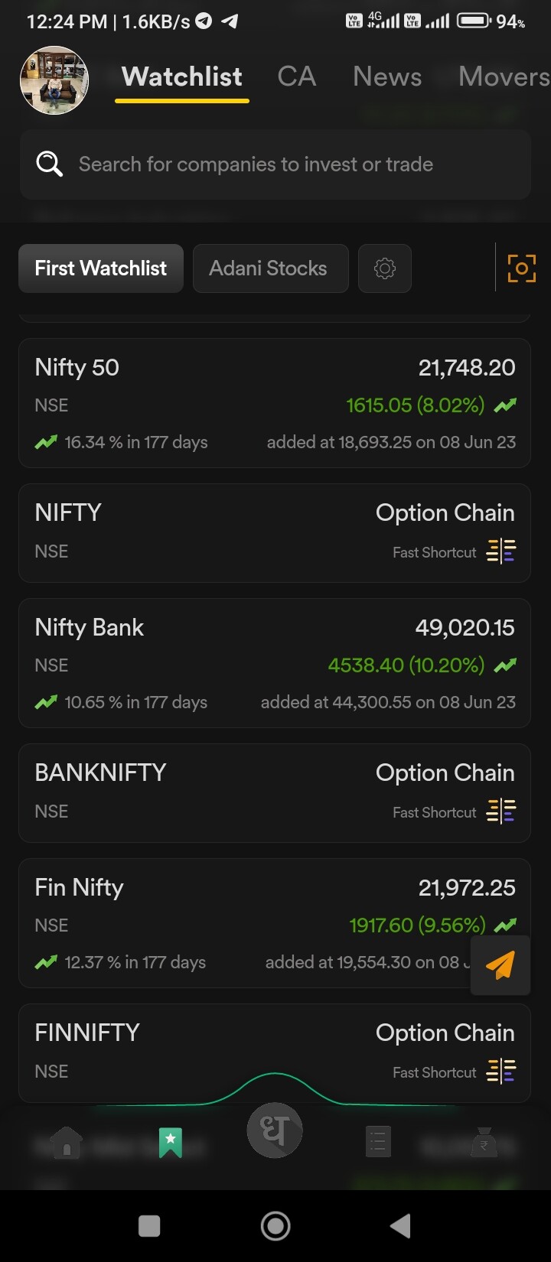
Task: Switch to the CA tab
Action: coord(297,76)
